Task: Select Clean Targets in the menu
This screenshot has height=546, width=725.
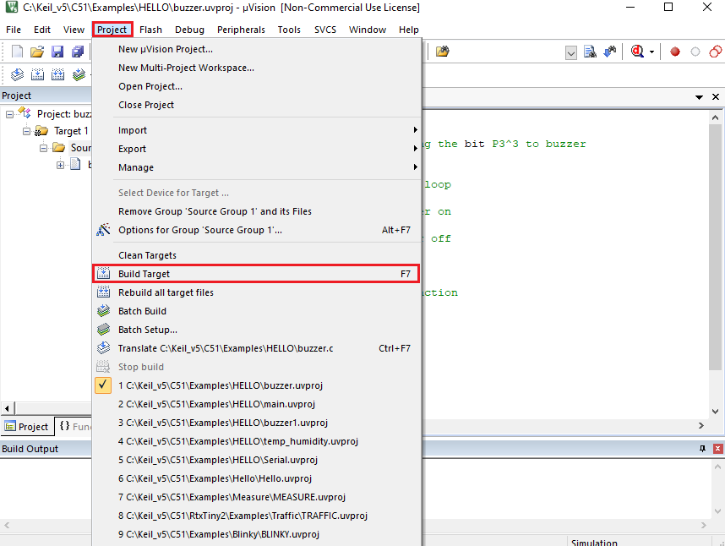Action: tap(257, 255)
